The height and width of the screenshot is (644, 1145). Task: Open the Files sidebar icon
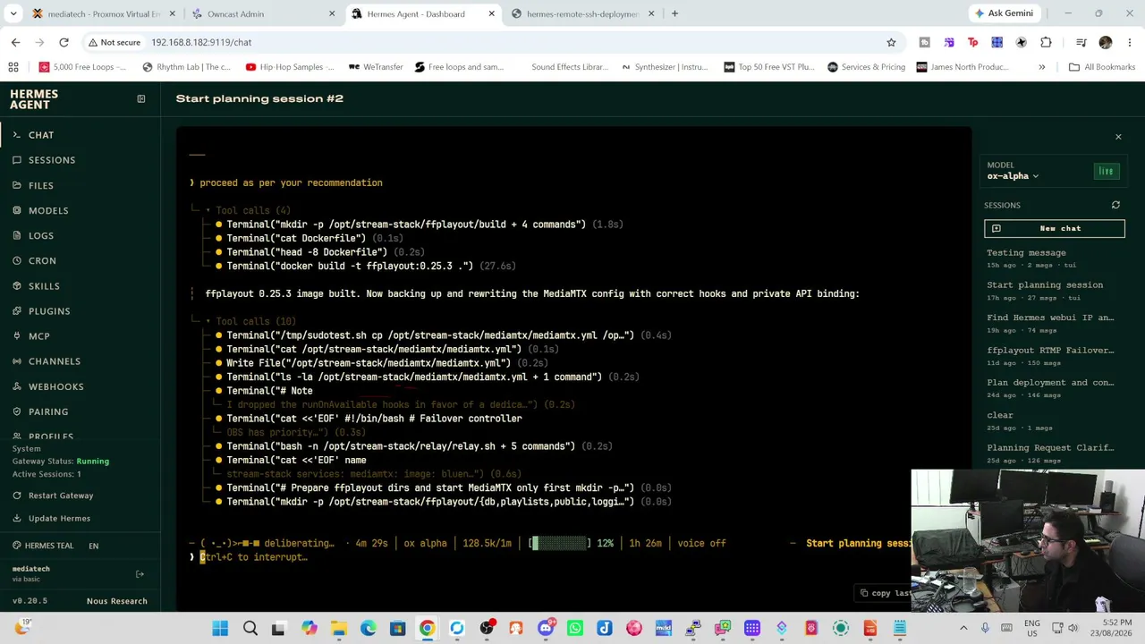tap(16, 185)
